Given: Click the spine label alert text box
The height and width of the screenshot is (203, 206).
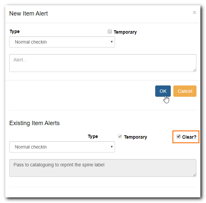Looking at the screenshot, I should 103,168.
